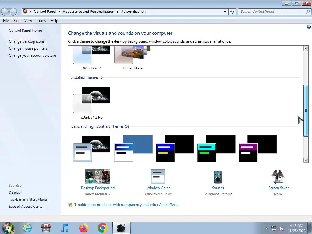Expand the address bar history dropdown

click(x=225, y=12)
